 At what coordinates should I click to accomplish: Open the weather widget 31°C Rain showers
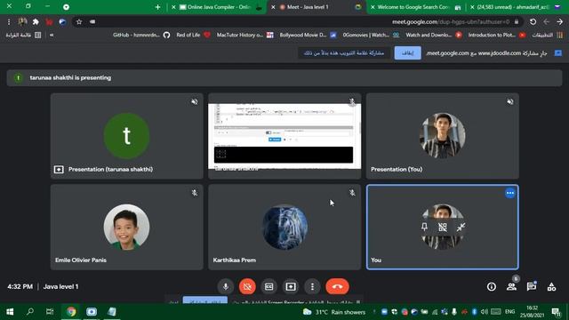[x=334, y=312]
